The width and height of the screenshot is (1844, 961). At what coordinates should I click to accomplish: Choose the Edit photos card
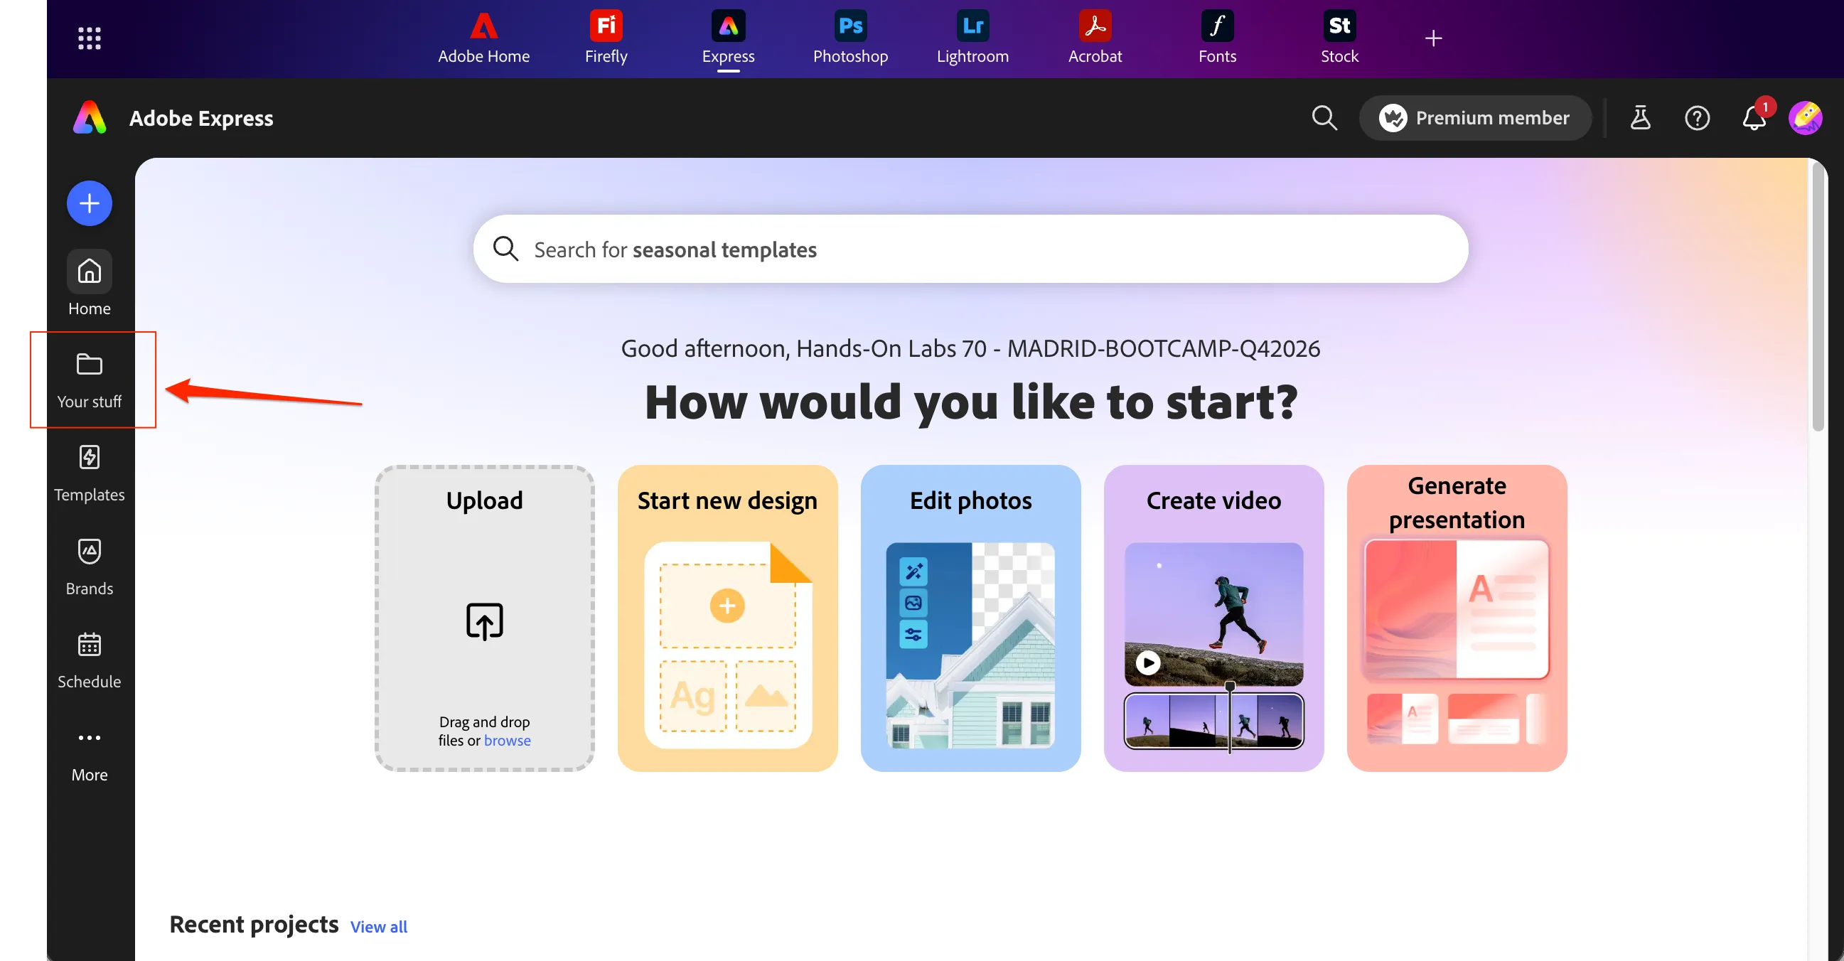pos(970,618)
